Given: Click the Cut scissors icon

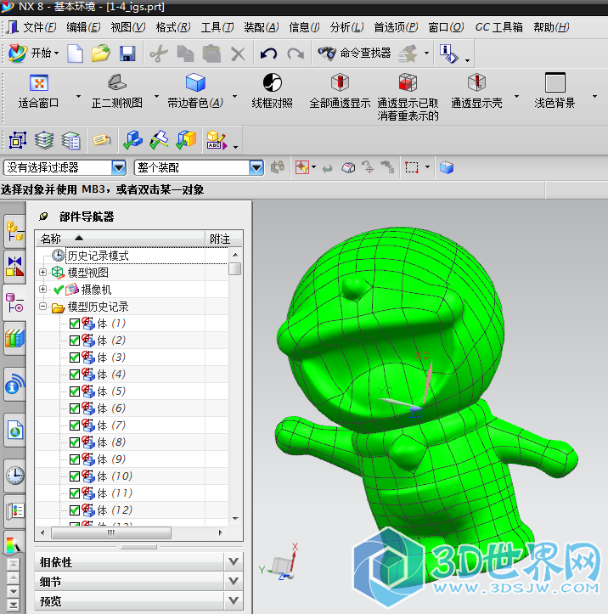Looking at the screenshot, I should [x=157, y=54].
